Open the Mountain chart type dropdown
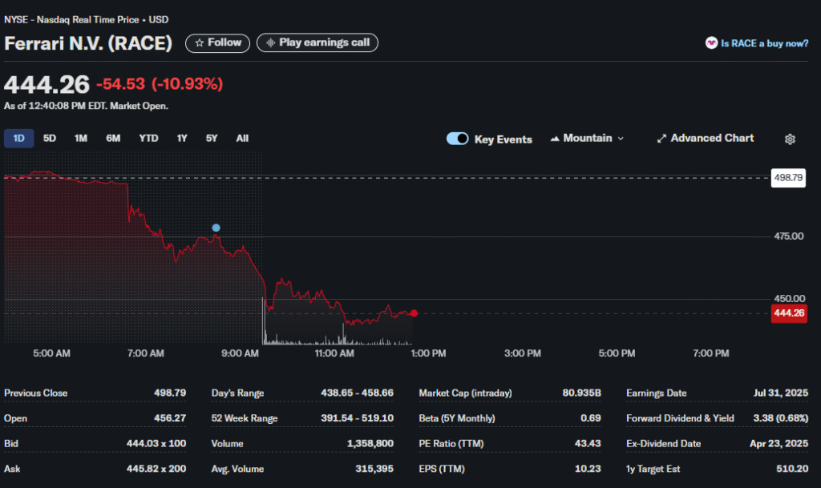Image resolution: width=821 pixels, height=488 pixels. [587, 138]
